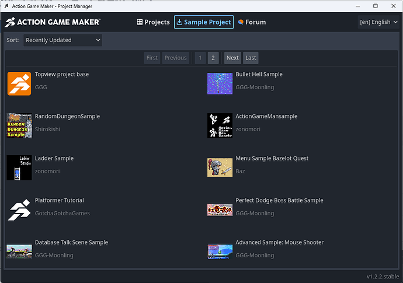Image resolution: width=403 pixels, height=283 pixels.
Task: Open the [en] English language dropdown
Action: click(x=378, y=22)
